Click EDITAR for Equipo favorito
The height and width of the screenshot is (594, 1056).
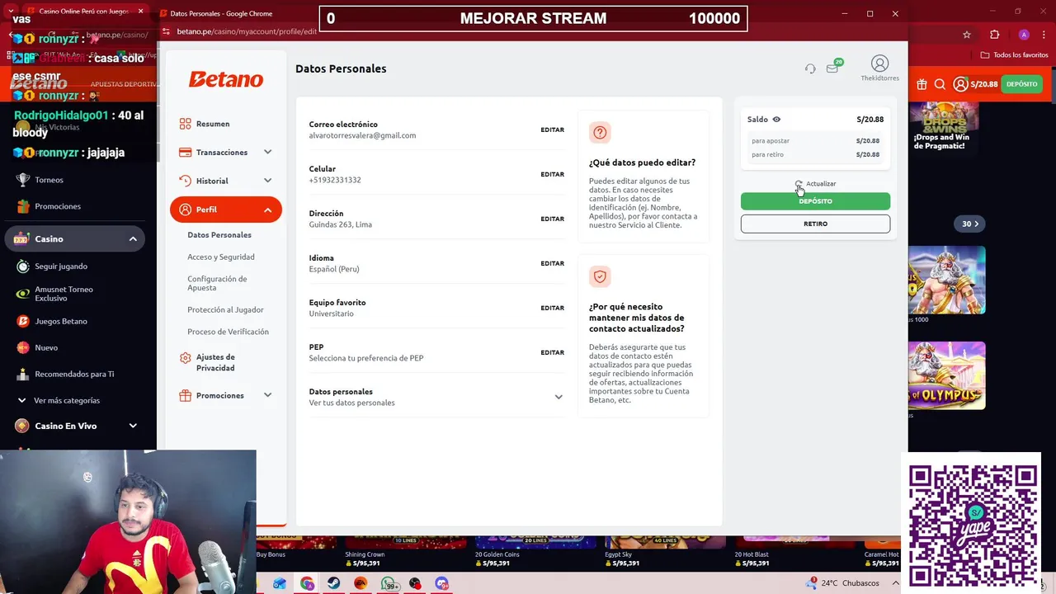[x=552, y=308]
